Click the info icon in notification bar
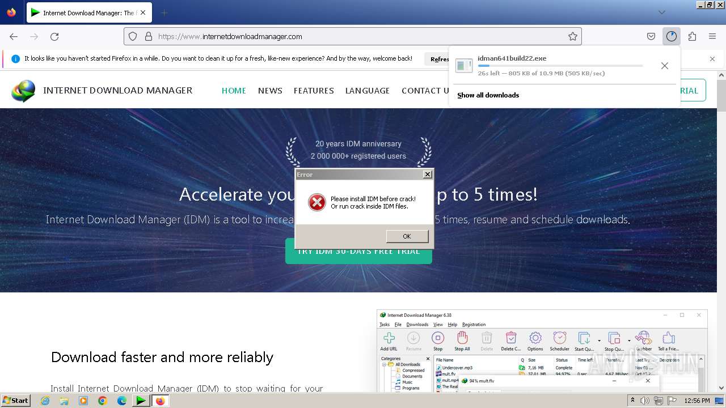This screenshot has width=726, height=408. 15,59
